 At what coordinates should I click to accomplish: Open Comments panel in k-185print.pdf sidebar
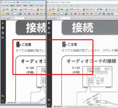pyautogui.click(x=49, y=100)
